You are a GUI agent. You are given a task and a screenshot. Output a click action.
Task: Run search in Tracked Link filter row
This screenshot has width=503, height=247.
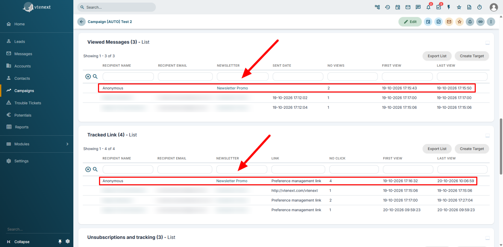tap(95, 169)
